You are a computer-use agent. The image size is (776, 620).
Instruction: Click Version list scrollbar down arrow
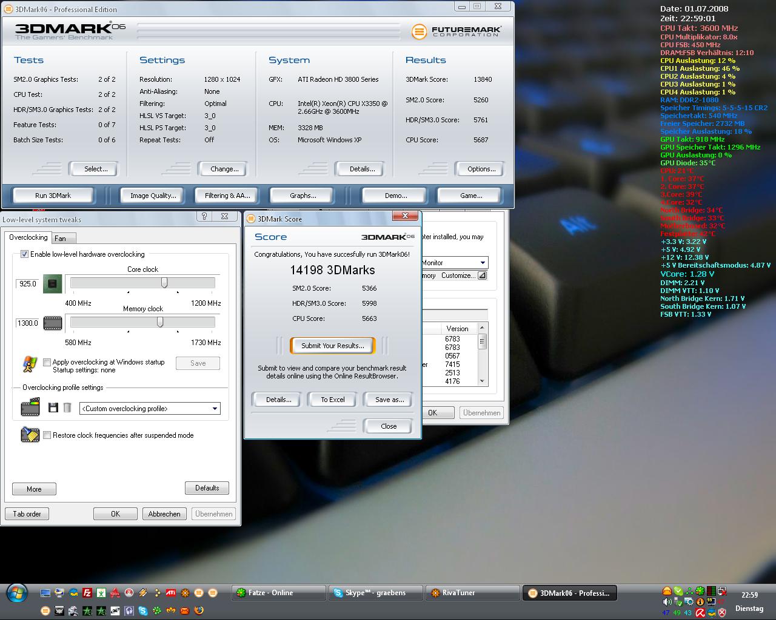click(483, 381)
